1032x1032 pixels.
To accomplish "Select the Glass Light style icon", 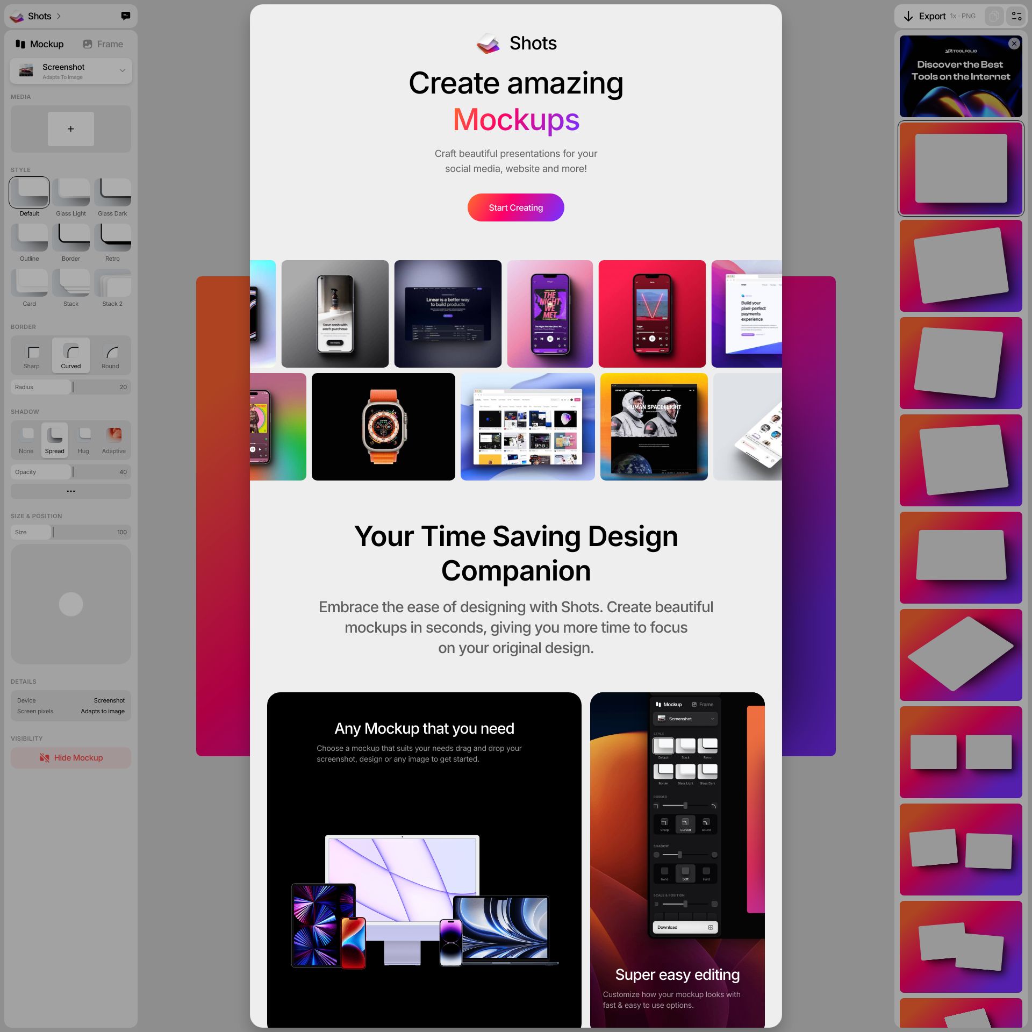I will [x=71, y=192].
